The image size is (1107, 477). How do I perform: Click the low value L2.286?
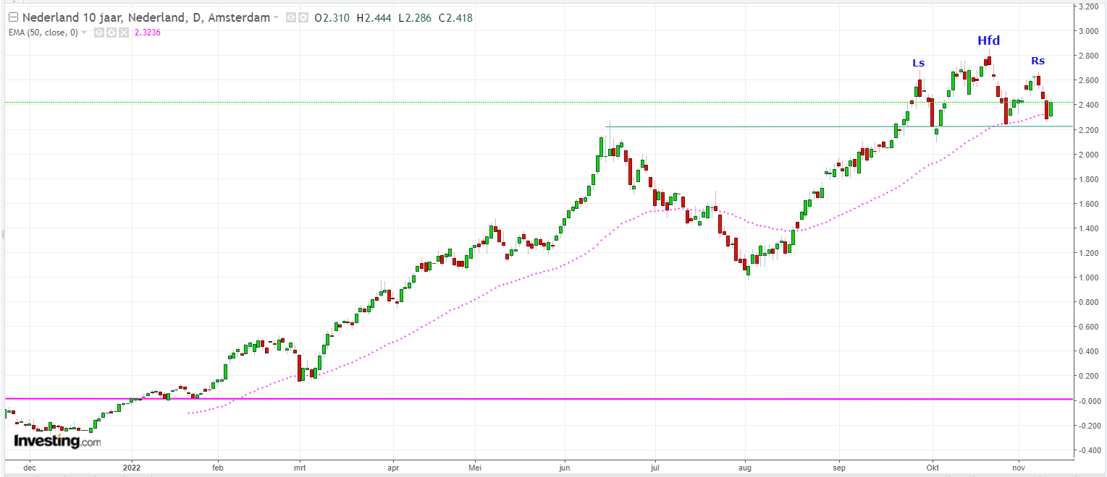(414, 17)
